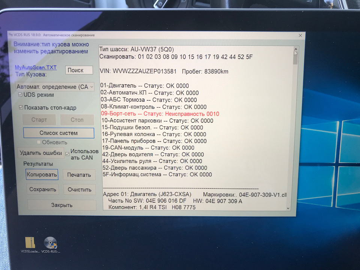Select the 17-Панель приборов status line

pos(154,141)
